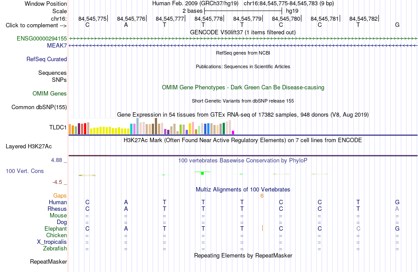
Task: Click the 4.88 PhyloP upper scale value
Action: pos(56,160)
